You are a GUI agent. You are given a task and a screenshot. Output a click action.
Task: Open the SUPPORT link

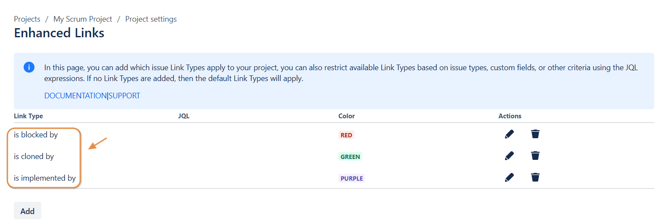click(125, 96)
